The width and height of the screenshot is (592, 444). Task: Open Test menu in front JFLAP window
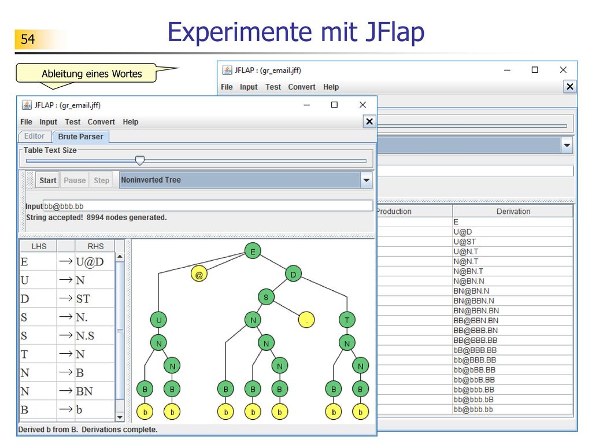[x=72, y=122]
